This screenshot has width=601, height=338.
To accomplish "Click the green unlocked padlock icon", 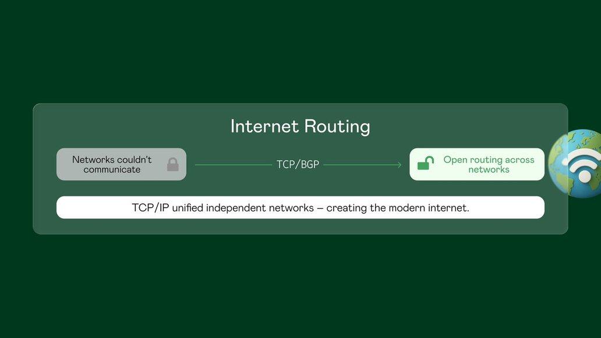I will [426, 163].
